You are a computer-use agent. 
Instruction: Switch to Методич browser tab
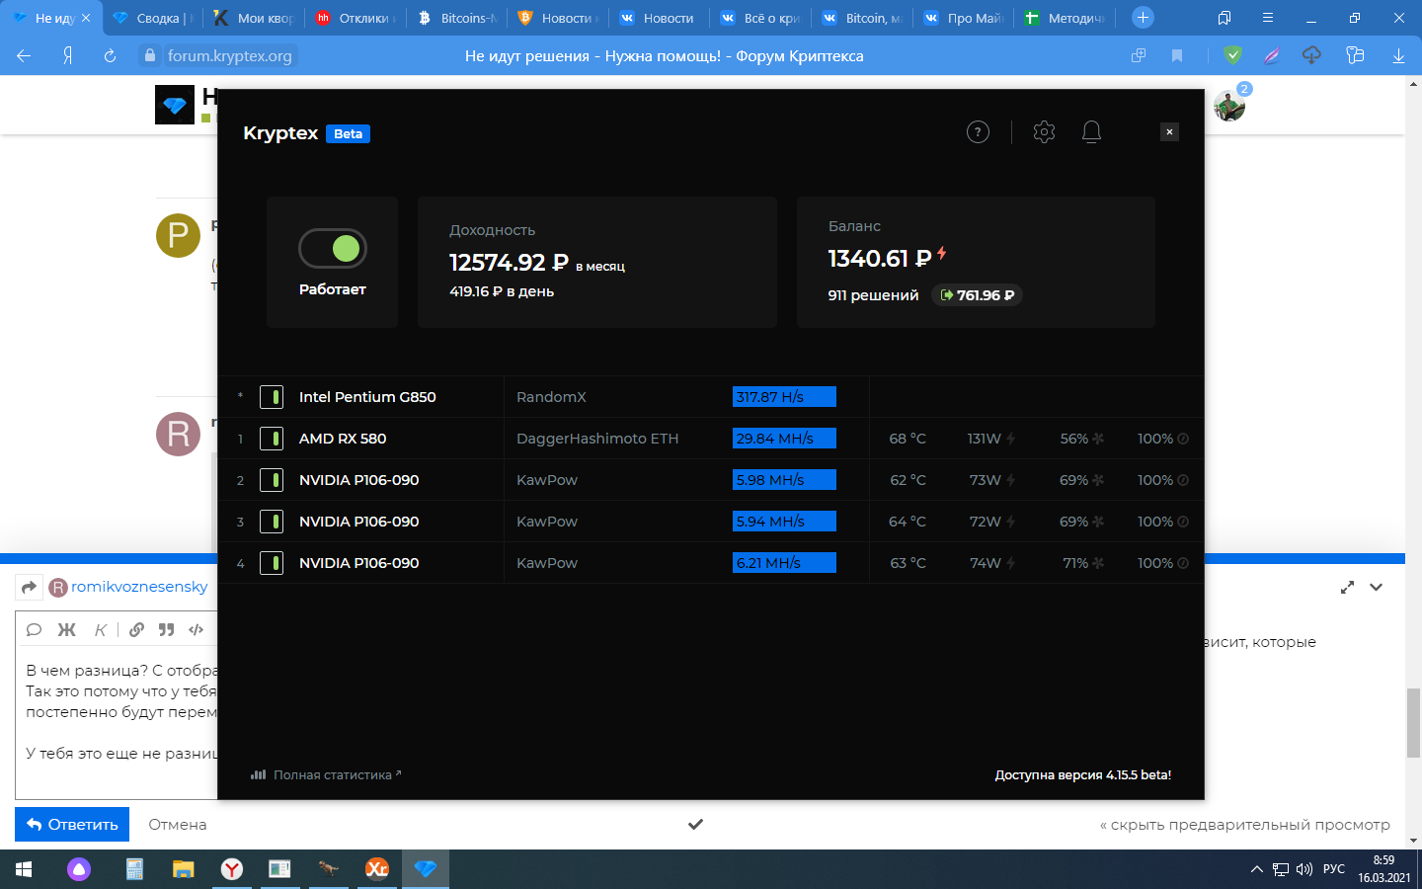(x=1066, y=18)
